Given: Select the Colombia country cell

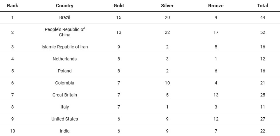Looking at the screenshot, I should coord(65,83).
